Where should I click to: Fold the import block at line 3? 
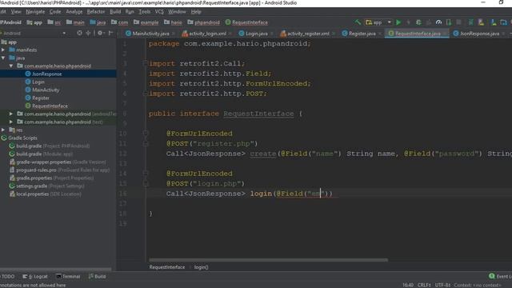coord(146,63)
